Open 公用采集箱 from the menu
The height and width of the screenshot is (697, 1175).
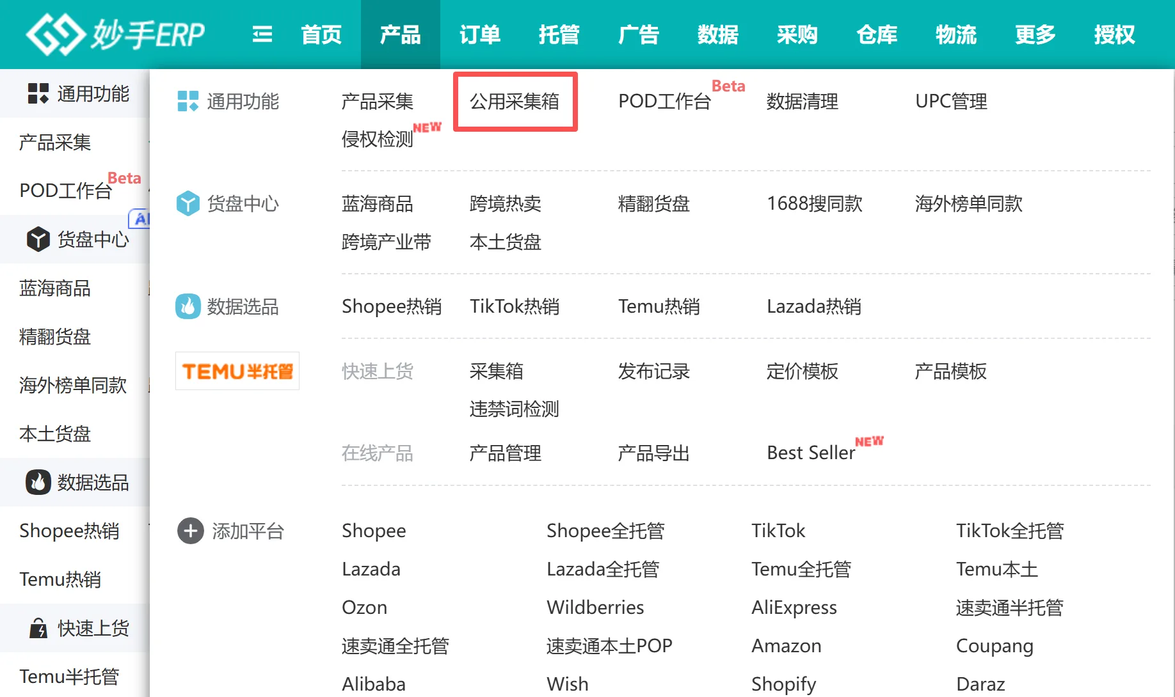515,101
